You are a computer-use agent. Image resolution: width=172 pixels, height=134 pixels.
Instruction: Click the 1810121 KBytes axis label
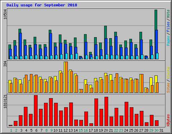[5, 102]
